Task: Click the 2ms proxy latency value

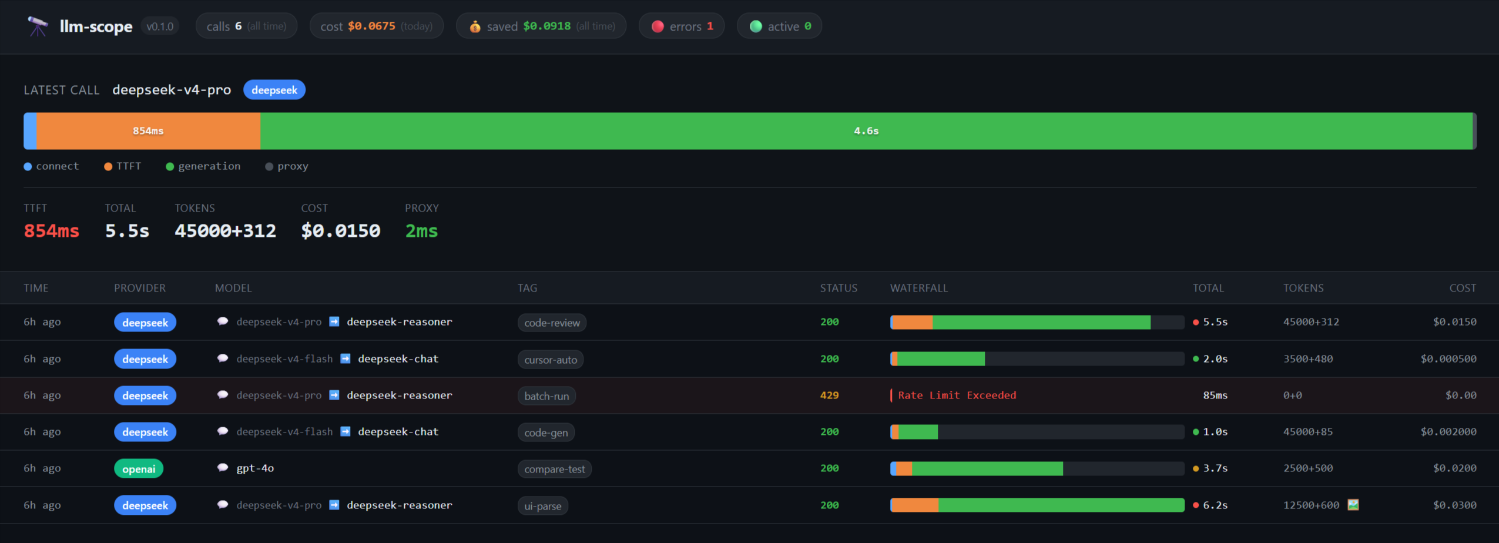Action: pos(421,231)
